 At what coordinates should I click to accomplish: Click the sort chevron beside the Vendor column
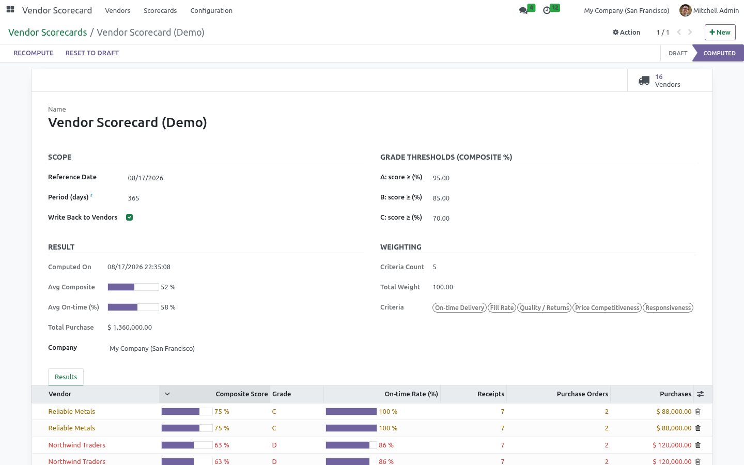167,394
